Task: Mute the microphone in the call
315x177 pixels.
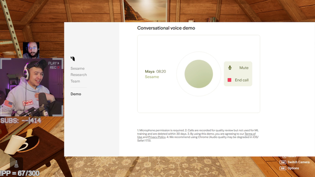Action: coord(238,68)
